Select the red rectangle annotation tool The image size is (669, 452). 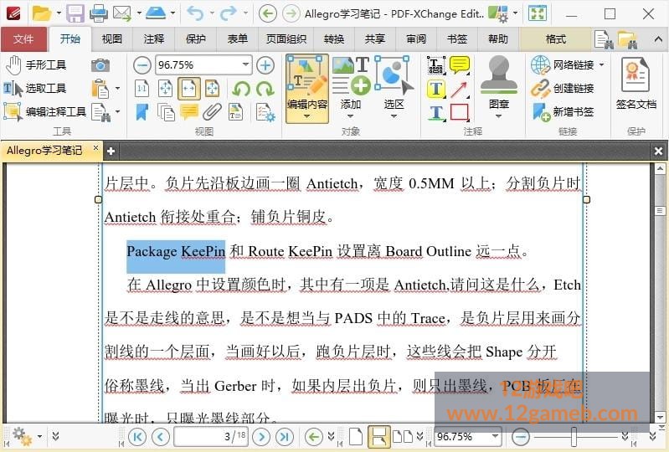point(460,112)
